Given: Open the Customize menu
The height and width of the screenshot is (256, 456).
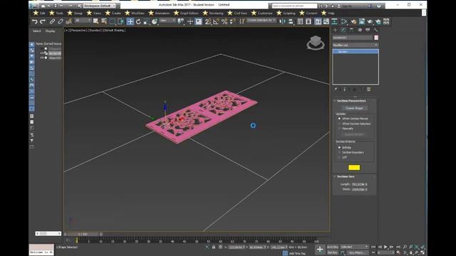Looking at the screenshot, I should pos(265,13).
